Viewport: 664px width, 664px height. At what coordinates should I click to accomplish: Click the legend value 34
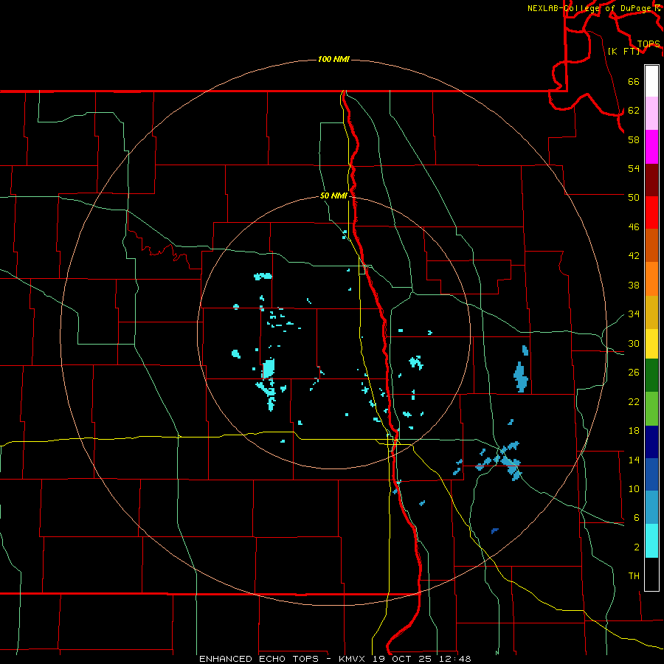[634, 314]
